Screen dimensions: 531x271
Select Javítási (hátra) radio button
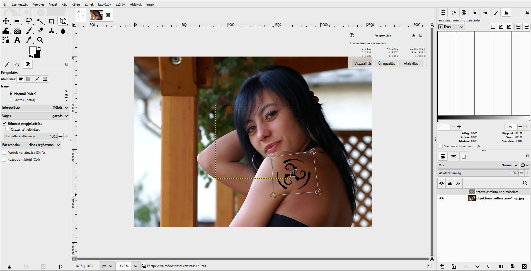[11, 100]
